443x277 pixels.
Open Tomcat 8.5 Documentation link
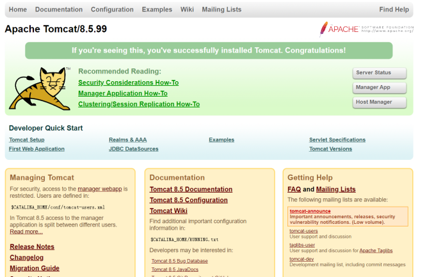[191, 189]
